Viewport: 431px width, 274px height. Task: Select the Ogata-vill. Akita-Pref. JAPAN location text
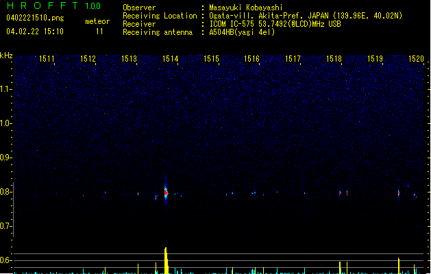(306, 16)
